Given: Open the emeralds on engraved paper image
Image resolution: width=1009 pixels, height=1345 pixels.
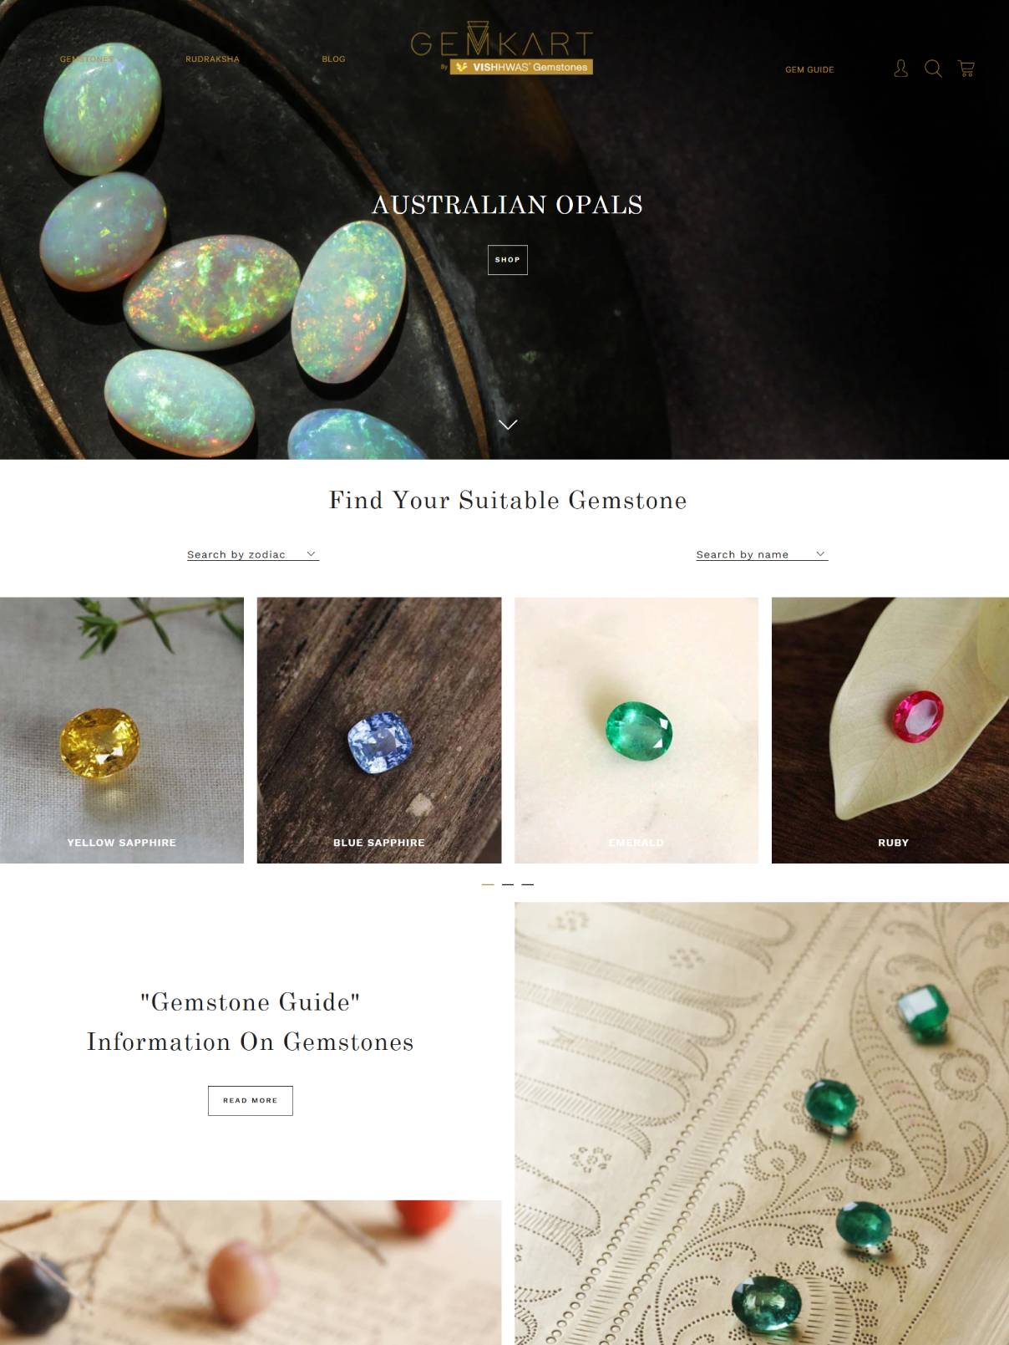Looking at the screenshot, I should point(762,1123).
